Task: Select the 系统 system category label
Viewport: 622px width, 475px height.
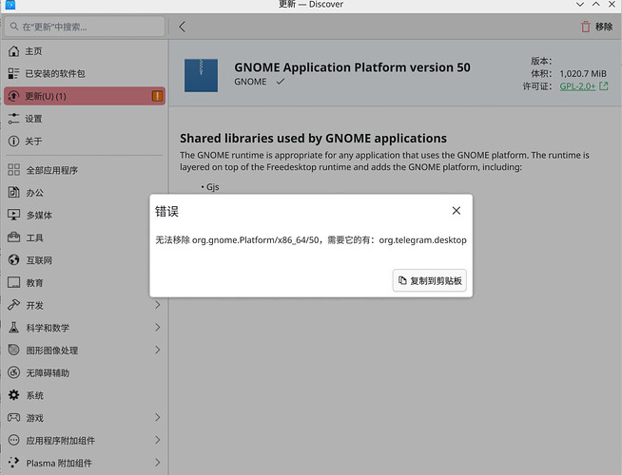Action: coord(35,395)
